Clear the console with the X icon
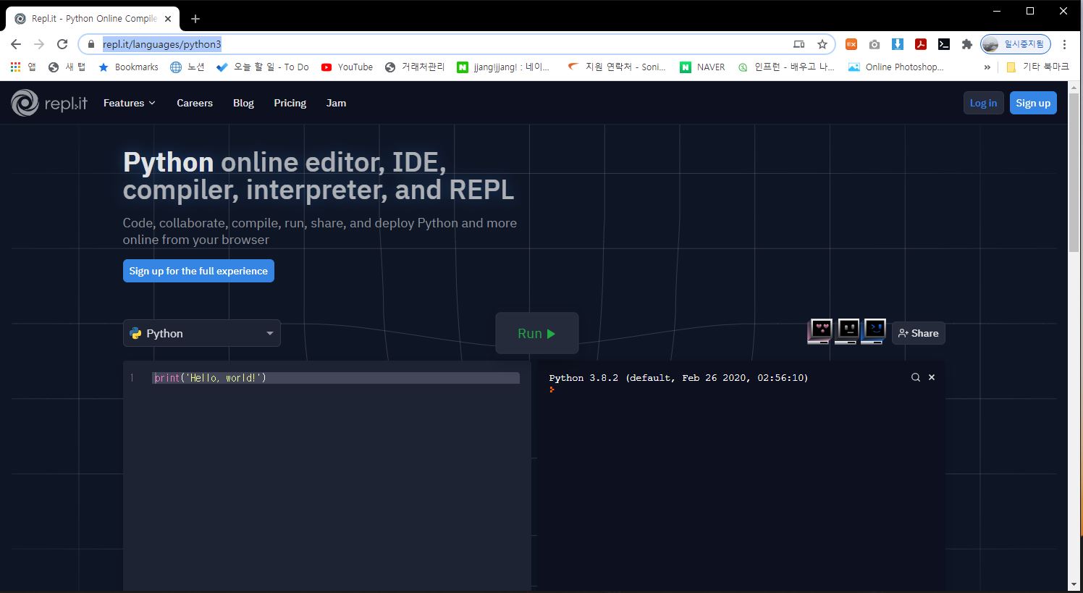 pos(932,377)
